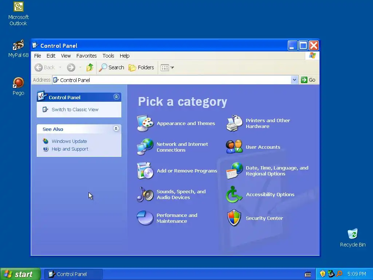Click the Performance and Maintenance pie icon
The height and width of the screenshot is (280, 373).
tap(145, 218)
